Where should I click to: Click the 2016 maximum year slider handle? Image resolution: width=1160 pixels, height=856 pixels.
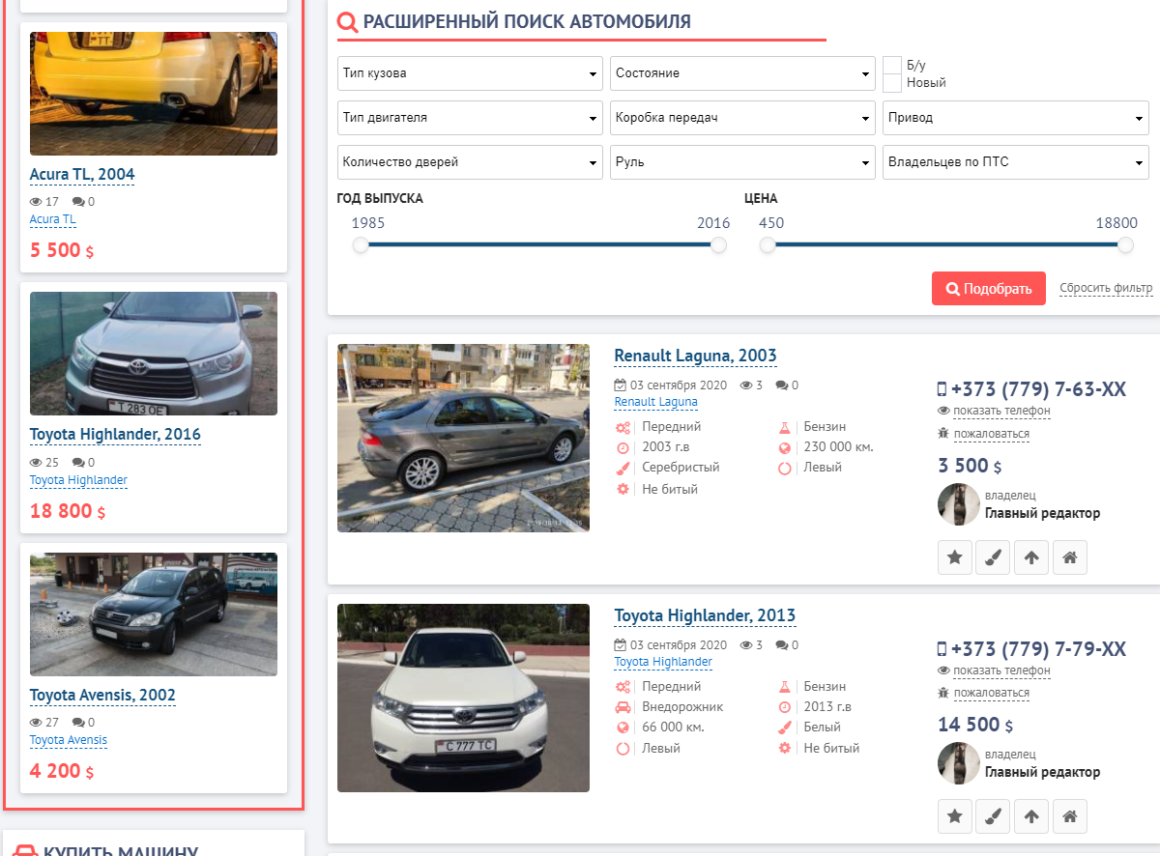click(718, 245)
